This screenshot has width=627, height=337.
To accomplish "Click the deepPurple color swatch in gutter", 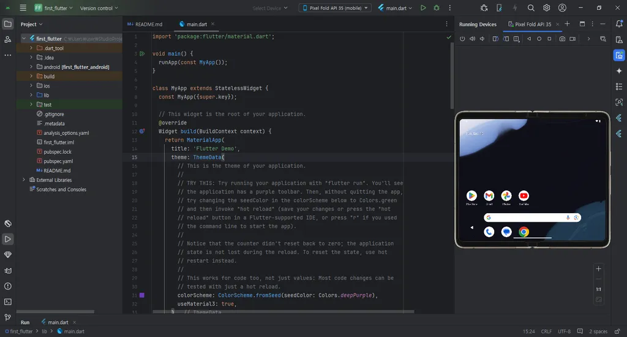I will click(141, 295).
